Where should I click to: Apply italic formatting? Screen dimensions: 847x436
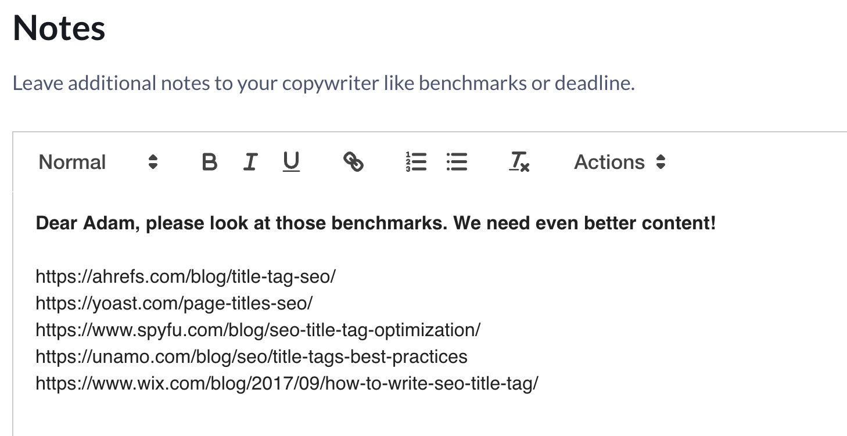click(250, 162)
